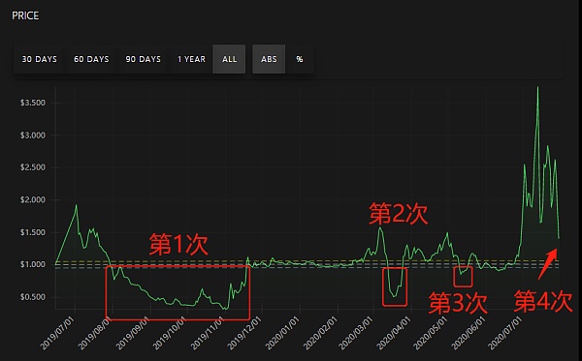Toggle ABS absolute price mode
The height and width of the screenshot is (361, 582).
269,59
